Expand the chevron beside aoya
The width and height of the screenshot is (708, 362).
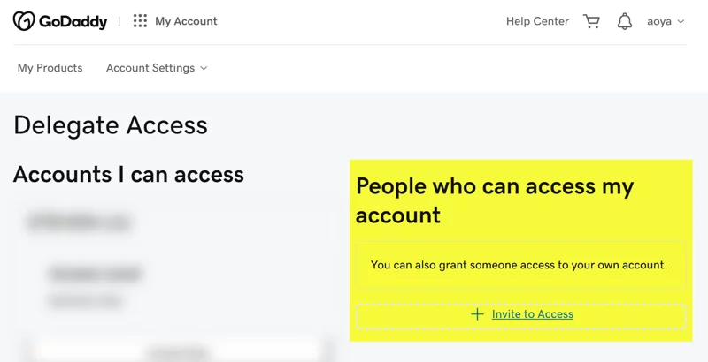(681, 21)
